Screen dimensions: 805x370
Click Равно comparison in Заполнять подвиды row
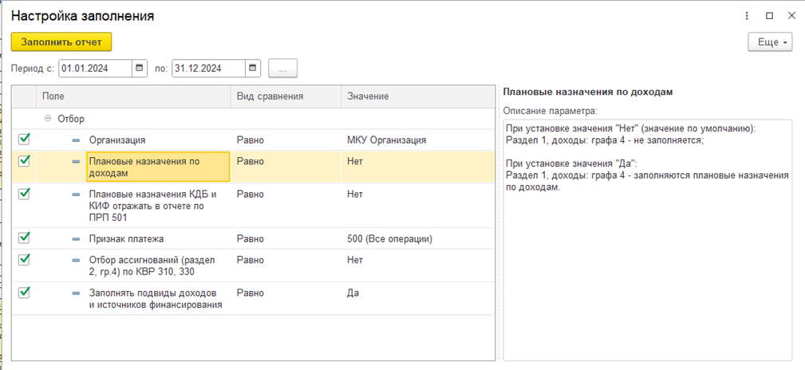point(286,299)
